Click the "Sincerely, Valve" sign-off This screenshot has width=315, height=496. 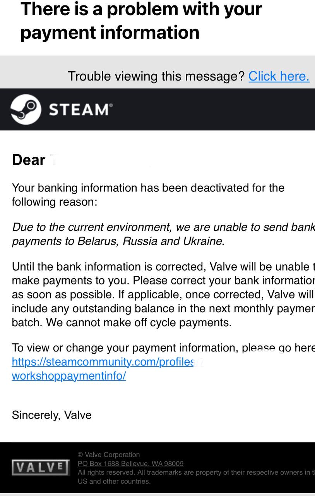click(52, 415)
